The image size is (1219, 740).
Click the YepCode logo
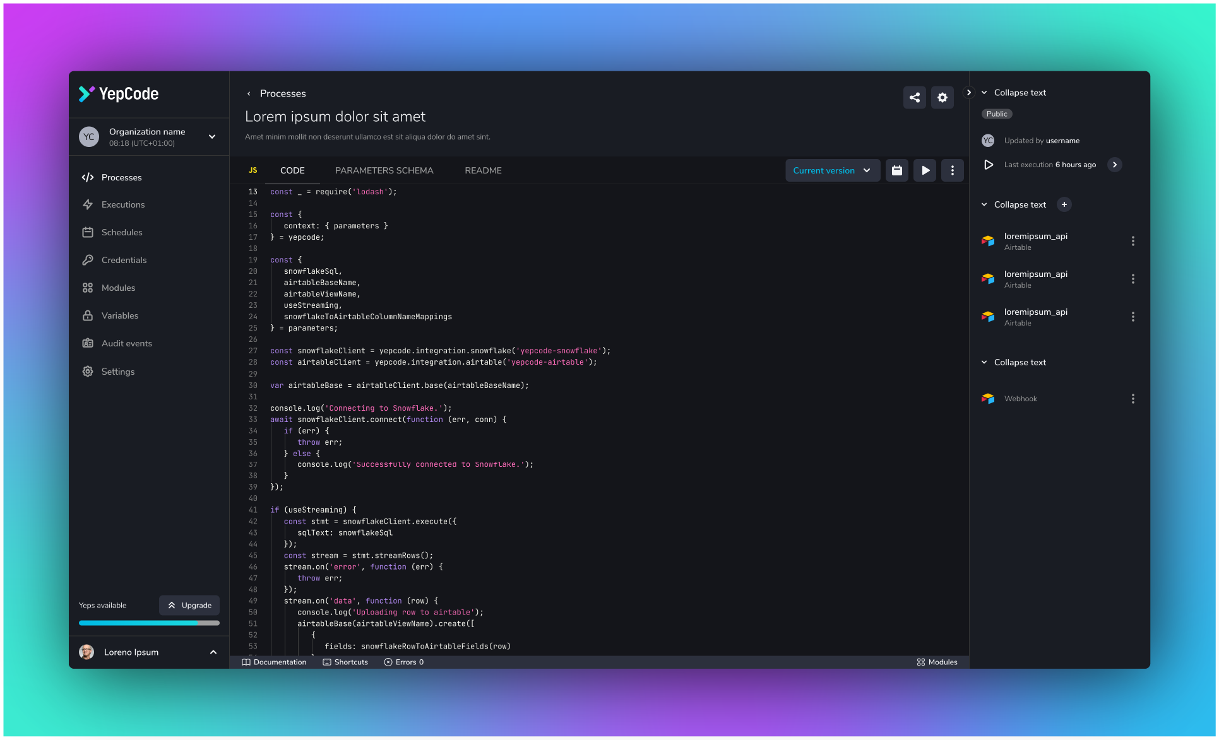tap(118, 93)
